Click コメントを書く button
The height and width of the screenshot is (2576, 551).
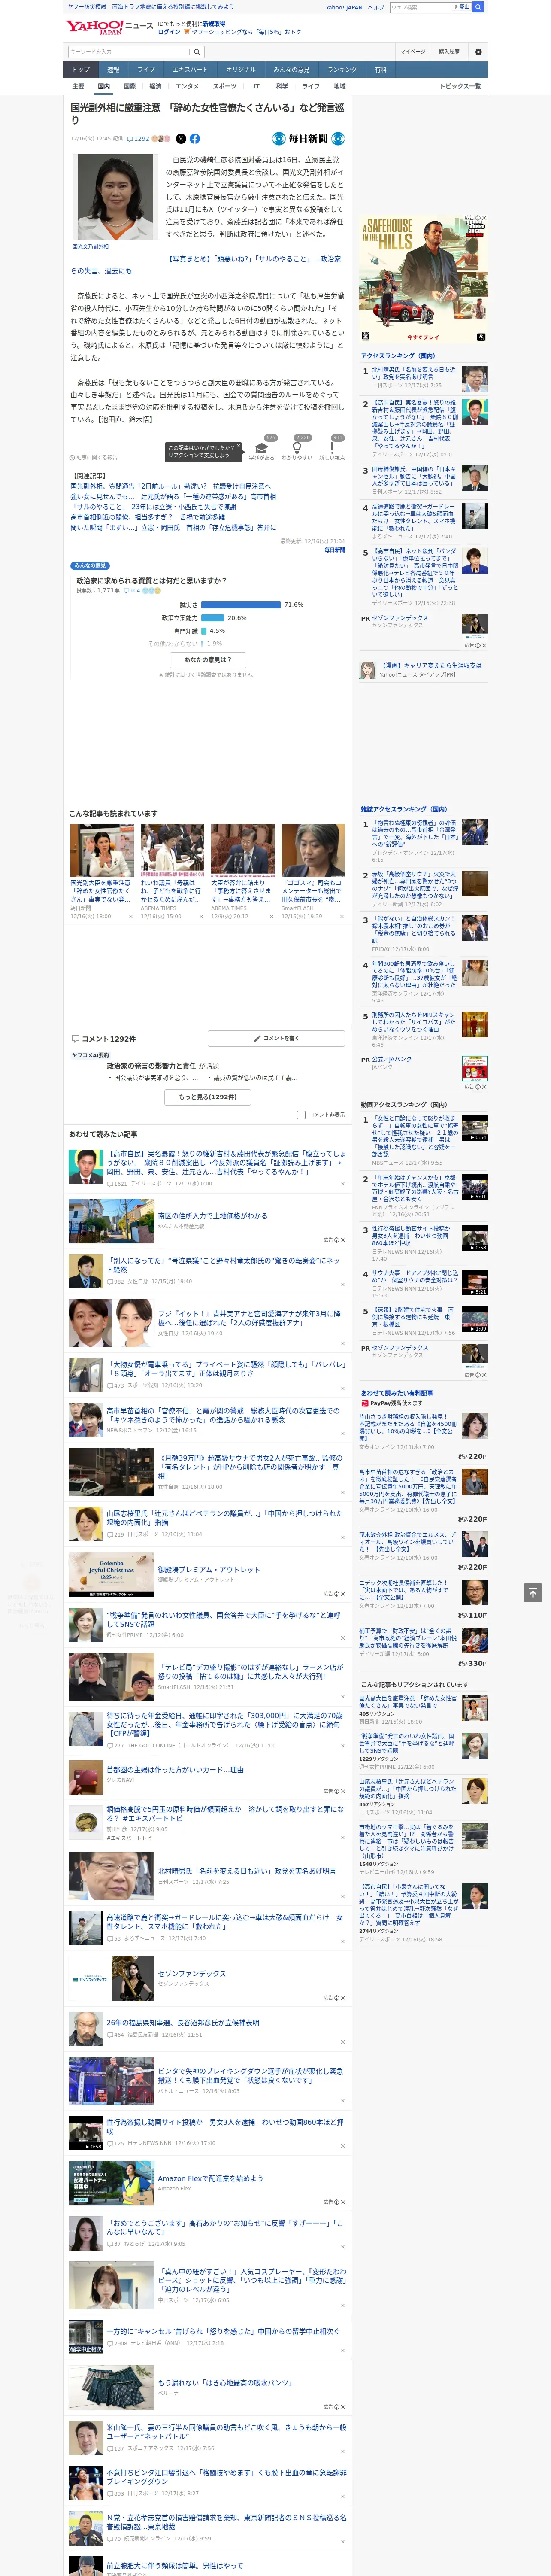point(276,1038)
